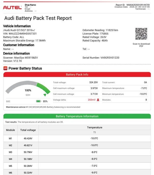
Task: Click the SOH gauge arc
Action: (28, 87)
